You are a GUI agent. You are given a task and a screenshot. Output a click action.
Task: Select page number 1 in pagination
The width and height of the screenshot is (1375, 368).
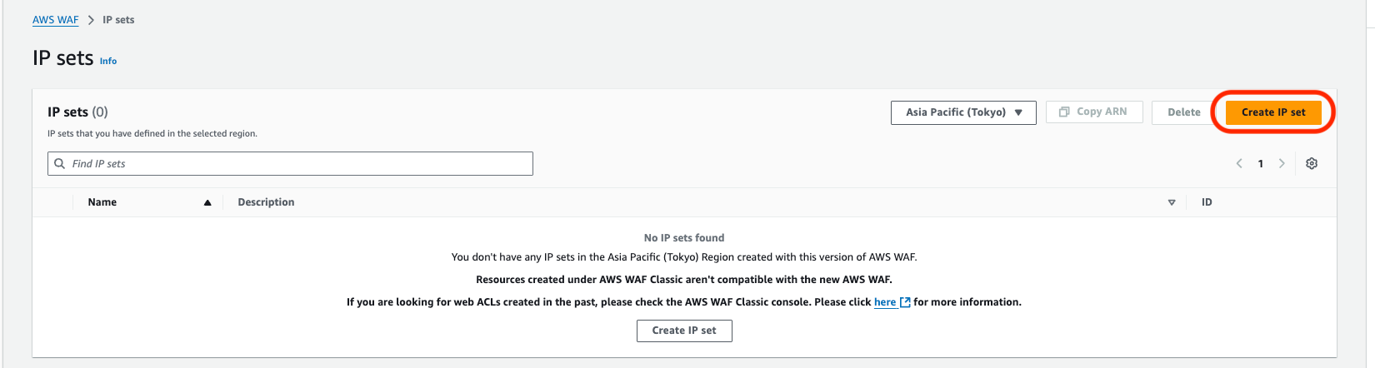(1261, 164)
